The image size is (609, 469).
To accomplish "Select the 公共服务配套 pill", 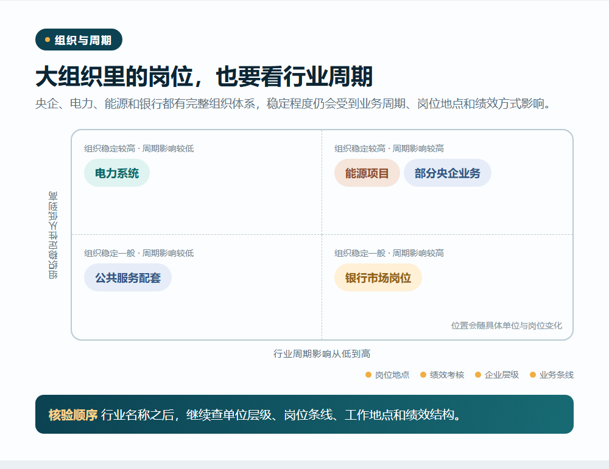I will 128,278.
